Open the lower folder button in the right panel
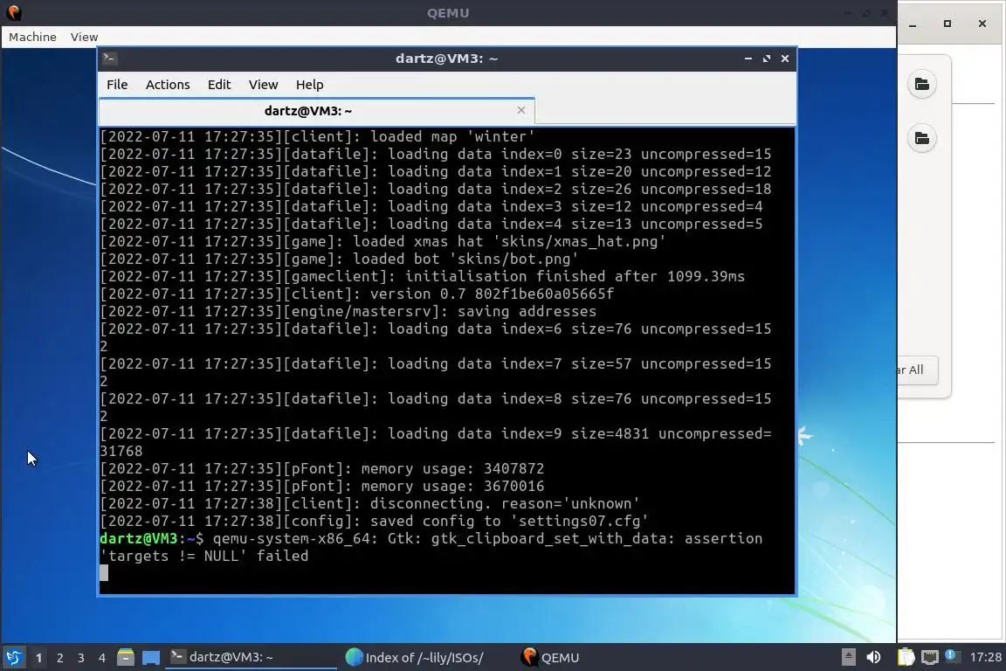The image size is (1006, 671). tap(922, 138)
